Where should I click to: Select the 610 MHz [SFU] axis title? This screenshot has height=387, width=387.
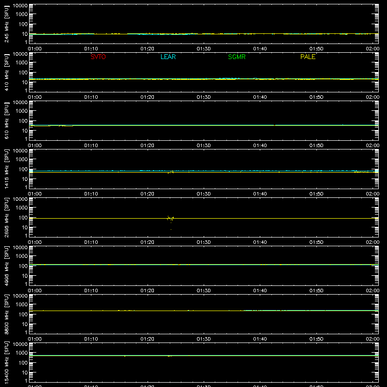[x=7, y=120]
